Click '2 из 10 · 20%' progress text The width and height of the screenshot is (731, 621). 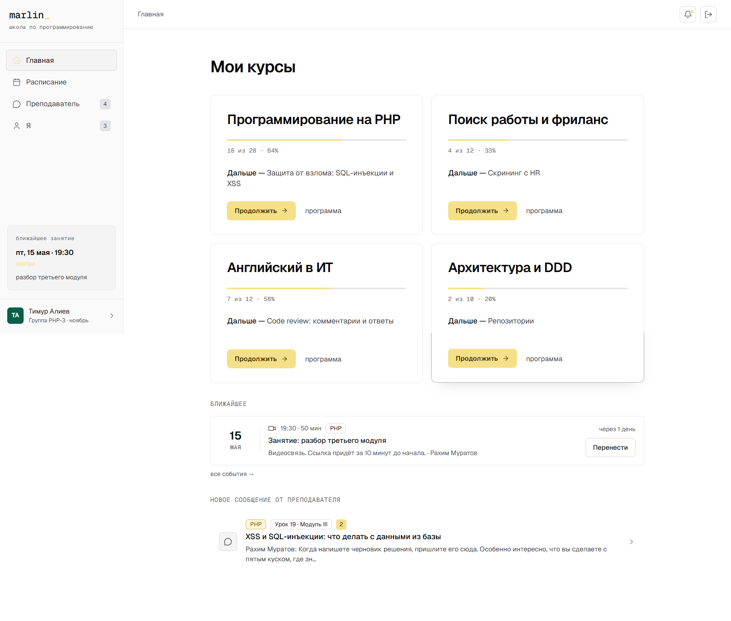[x=472, y=299]
